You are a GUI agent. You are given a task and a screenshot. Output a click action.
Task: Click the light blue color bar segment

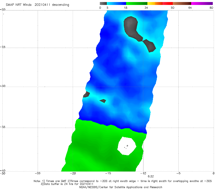pos(116,3)
